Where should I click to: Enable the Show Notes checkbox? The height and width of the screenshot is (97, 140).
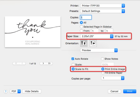[x=102, y=59]
